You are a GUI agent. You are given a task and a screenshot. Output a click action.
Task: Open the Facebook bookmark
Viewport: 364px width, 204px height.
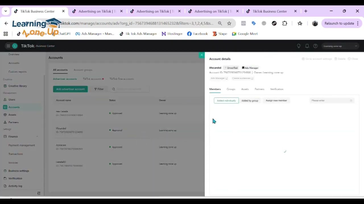pyautogui.click(x=197, y=34)
